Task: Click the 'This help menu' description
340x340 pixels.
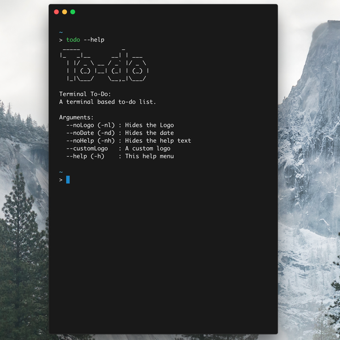Action: [x=150, y=156]
